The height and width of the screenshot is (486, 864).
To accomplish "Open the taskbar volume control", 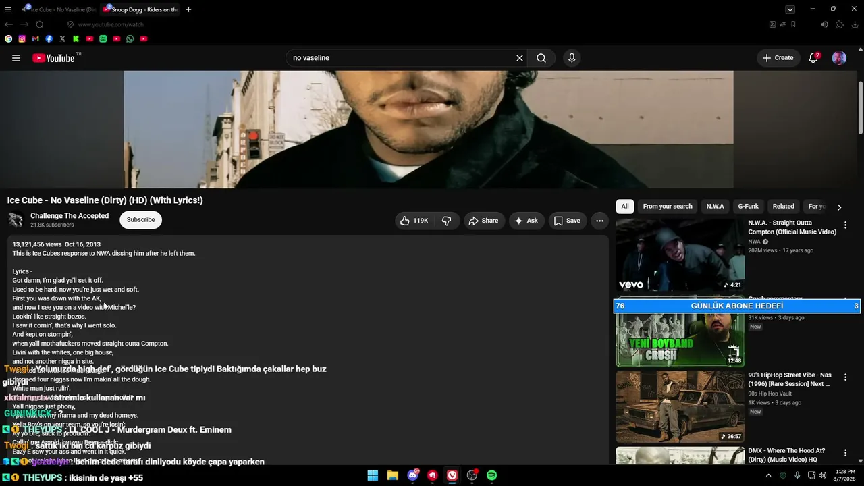I will [x=823, y=475].
